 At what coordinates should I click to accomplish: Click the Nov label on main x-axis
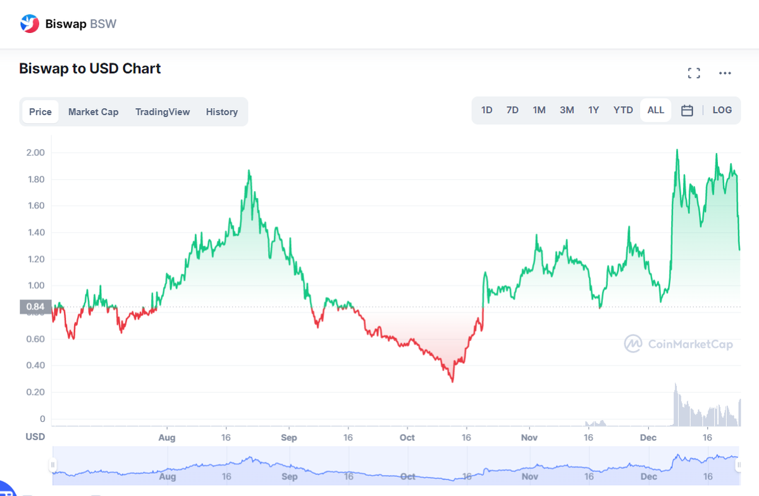coord(529,438)
